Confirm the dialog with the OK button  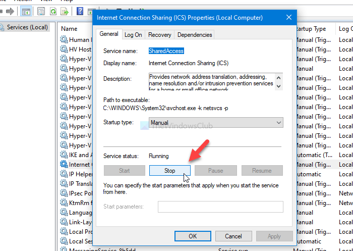point(193,236)
